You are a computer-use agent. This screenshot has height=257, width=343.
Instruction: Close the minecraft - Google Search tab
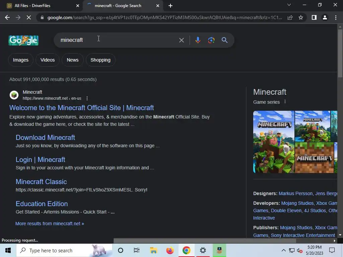[158, 6]
